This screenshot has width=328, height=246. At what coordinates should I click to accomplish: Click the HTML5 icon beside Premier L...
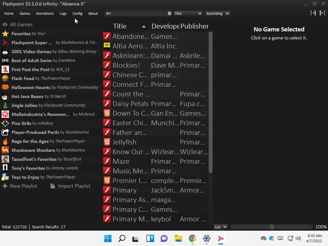[107, 180]
